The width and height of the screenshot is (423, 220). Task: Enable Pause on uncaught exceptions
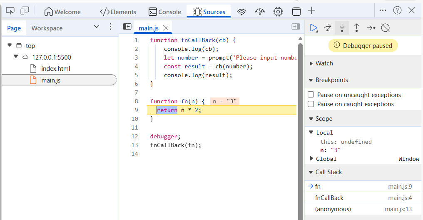pos(311,95)
